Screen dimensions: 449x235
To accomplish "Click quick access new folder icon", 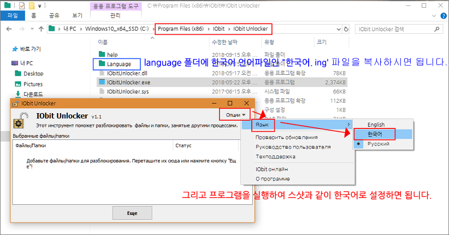I will point(32,5).
